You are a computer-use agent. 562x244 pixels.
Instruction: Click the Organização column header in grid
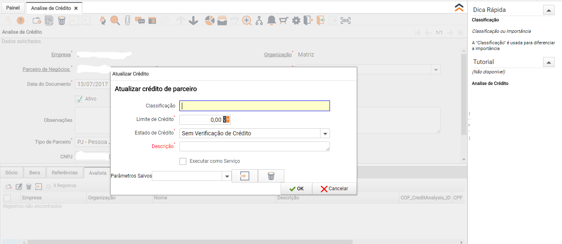tap(119, 198)
